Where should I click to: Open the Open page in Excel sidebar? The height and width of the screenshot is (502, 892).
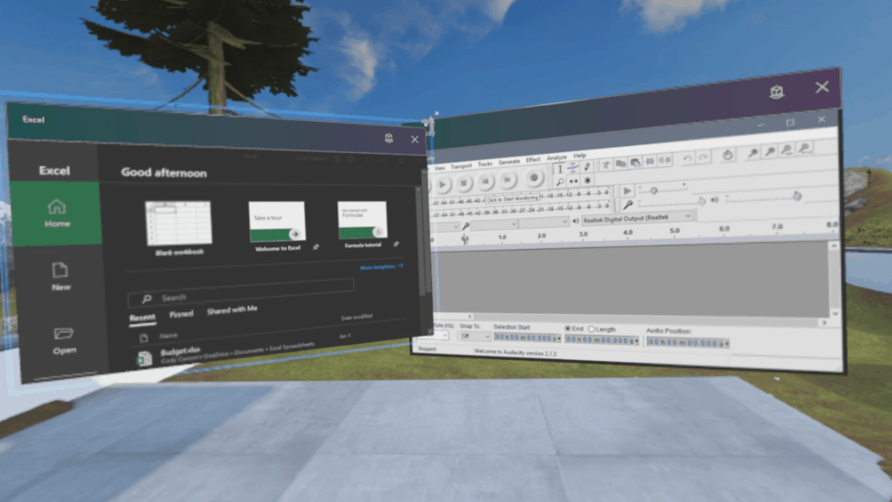coord(64,340)
